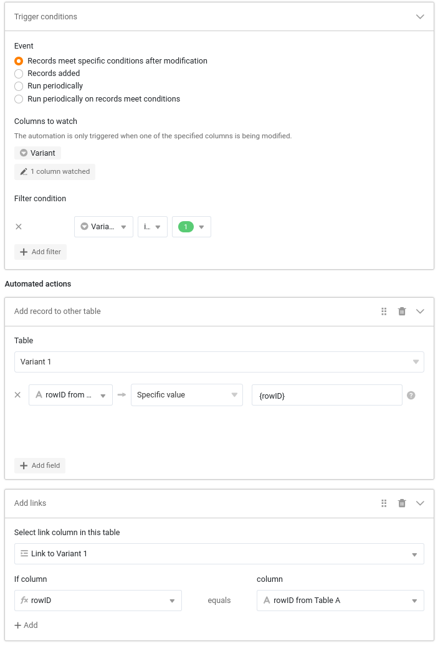Delete the Add record to other table action
The width and height of the screenshot is (443, 646).
click(402, 311)
